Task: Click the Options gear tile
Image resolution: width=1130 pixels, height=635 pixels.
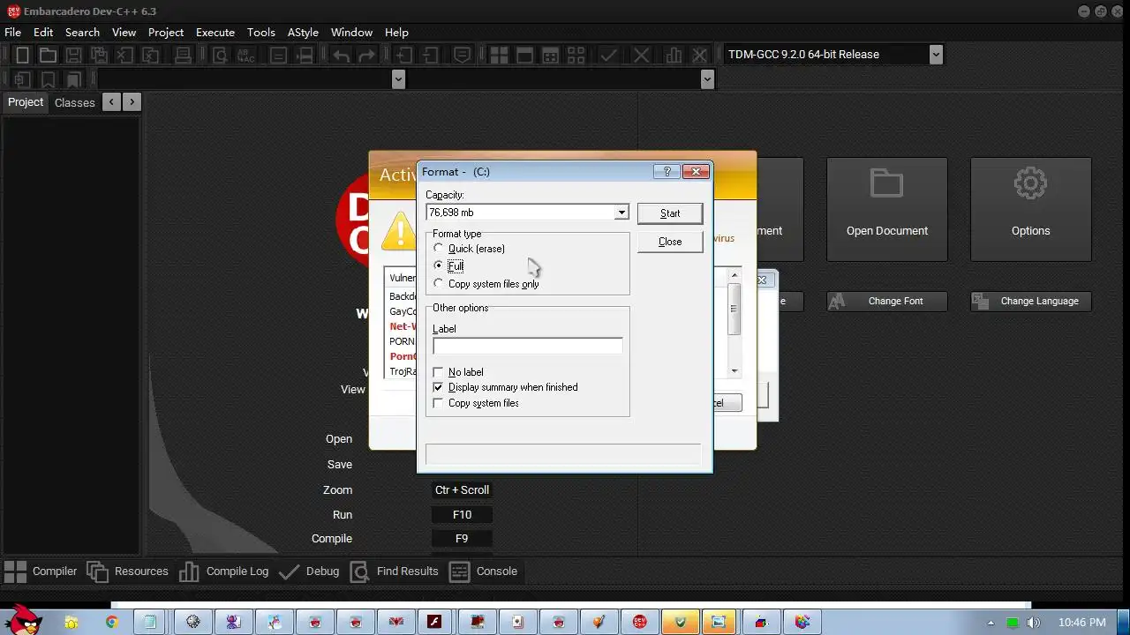Action: click(x=1030, y=209)
